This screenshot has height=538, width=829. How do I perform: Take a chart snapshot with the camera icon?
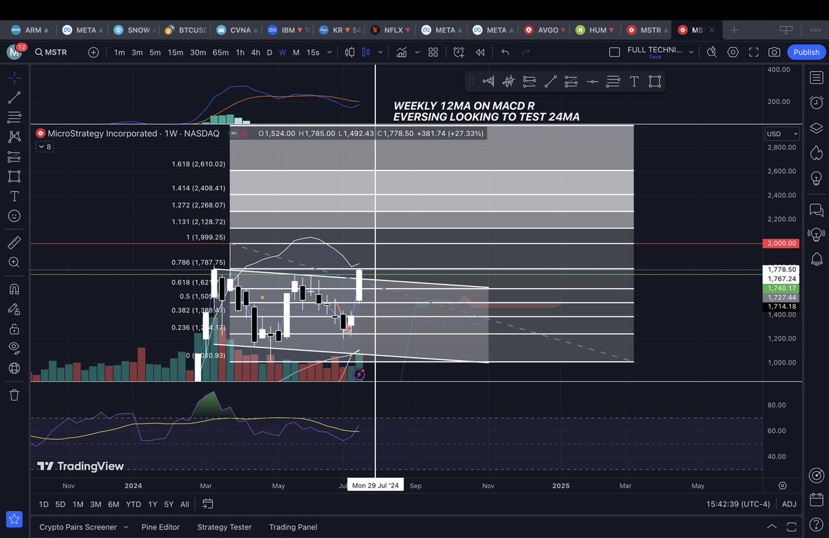click(774, 52)
